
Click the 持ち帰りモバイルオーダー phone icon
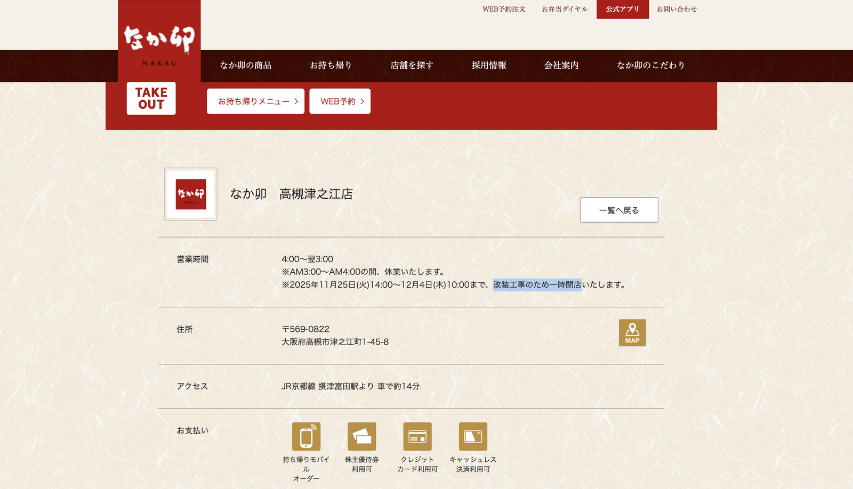tap(307, 437)
